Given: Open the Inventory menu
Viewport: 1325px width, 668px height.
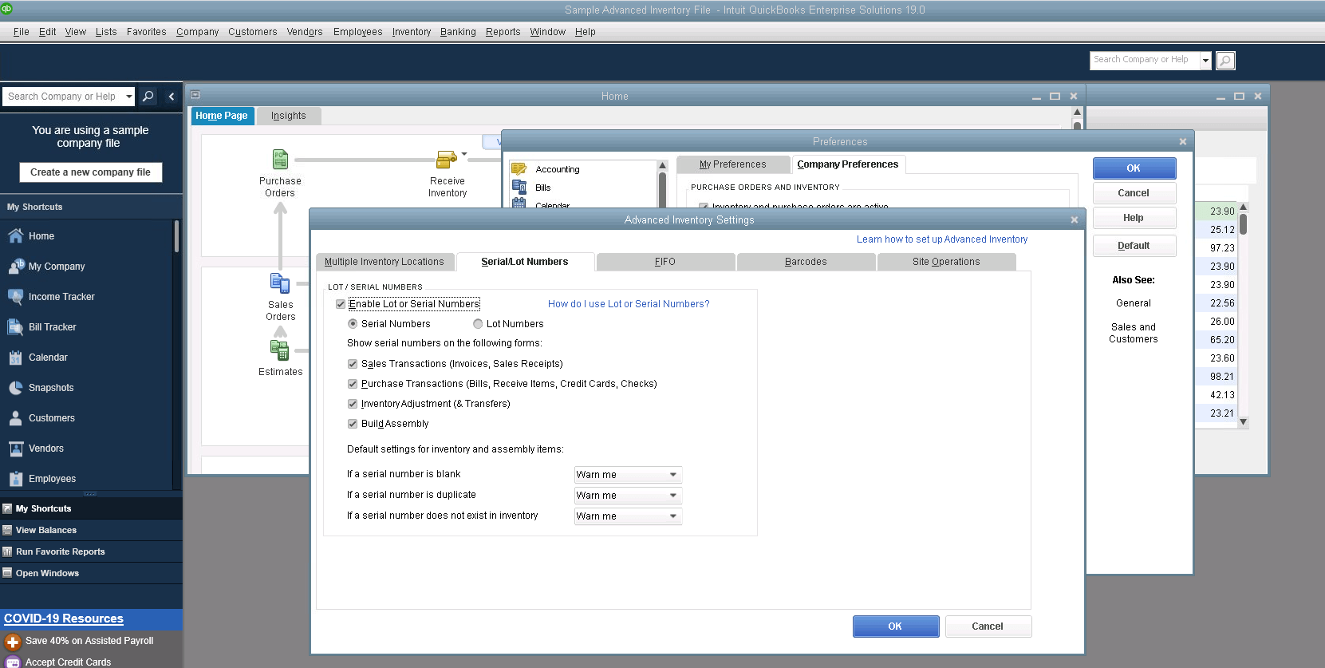Looking at the screenshot, I should (x=411, y=32).
